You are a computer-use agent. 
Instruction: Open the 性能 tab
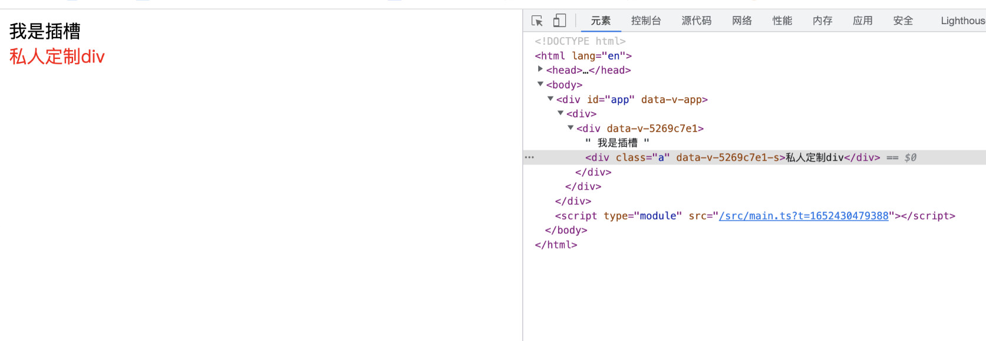tap(782, 21)
